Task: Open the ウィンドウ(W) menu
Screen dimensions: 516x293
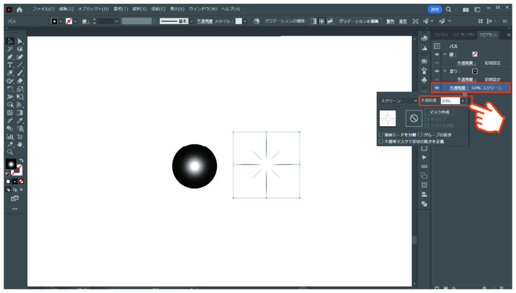Action: pos(203,9)
